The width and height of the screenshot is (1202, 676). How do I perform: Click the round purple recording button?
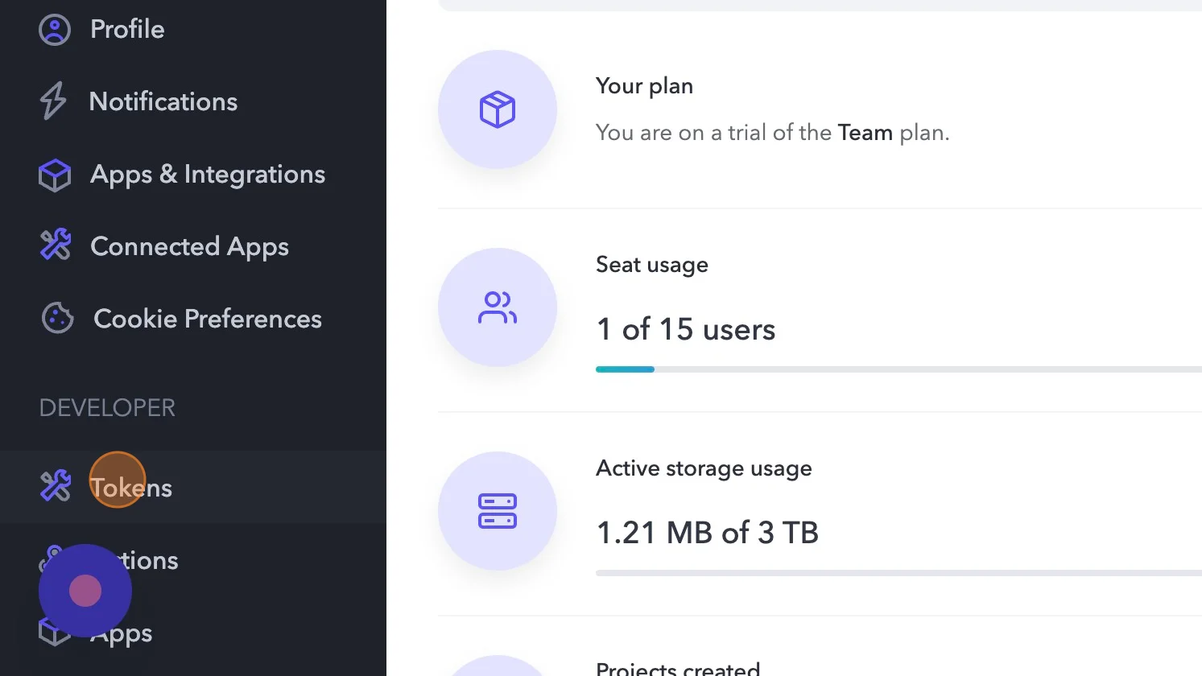click(85, 591)
